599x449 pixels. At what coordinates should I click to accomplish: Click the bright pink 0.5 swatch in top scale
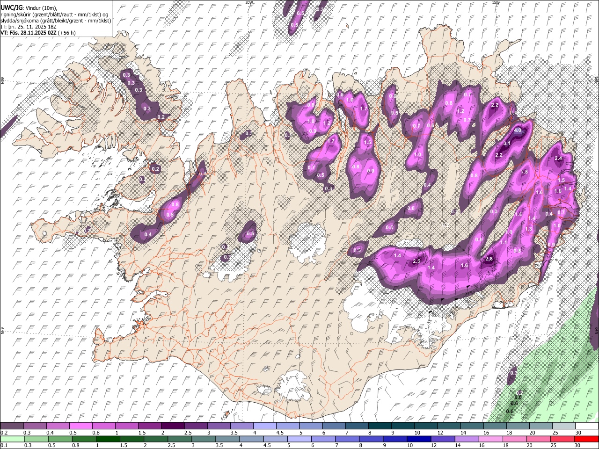[80, 426]
